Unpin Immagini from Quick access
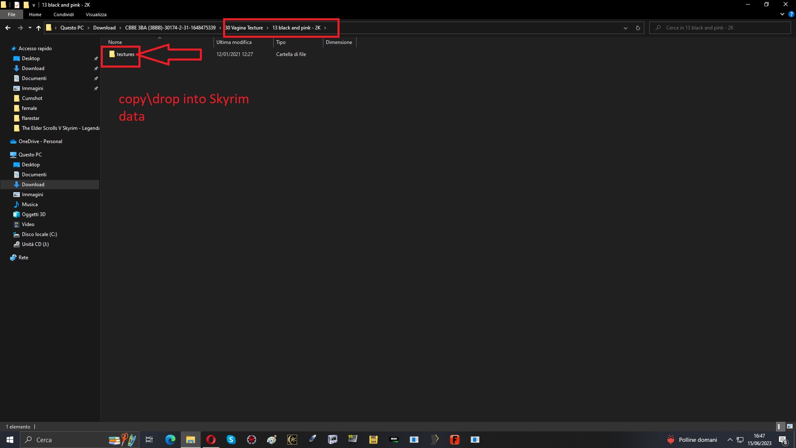Image resolution: width=796 pixels, height=448 pixels. pos(95,88)
